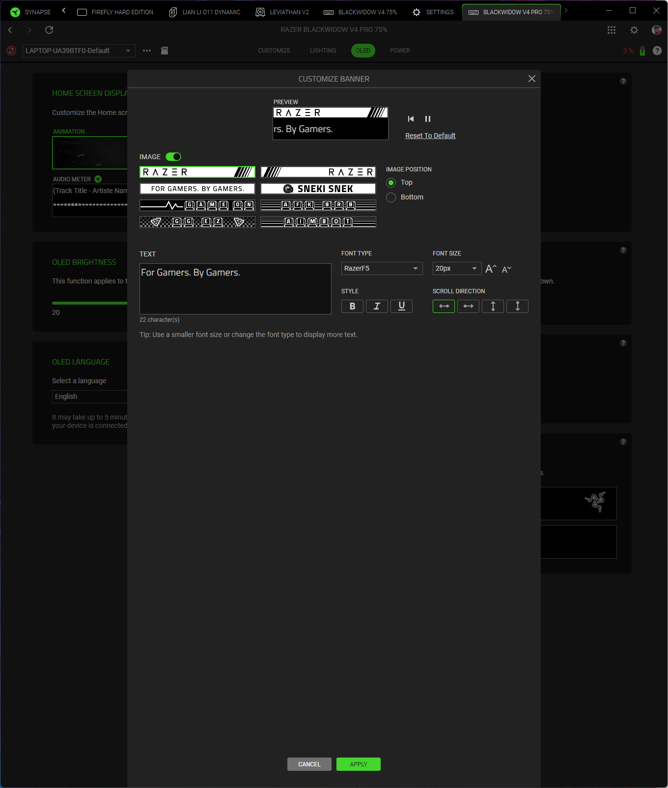668x788 pixels.
Task: Choose the GG EZ banner image
Action: pyautogui.click(x=197, y=222)
